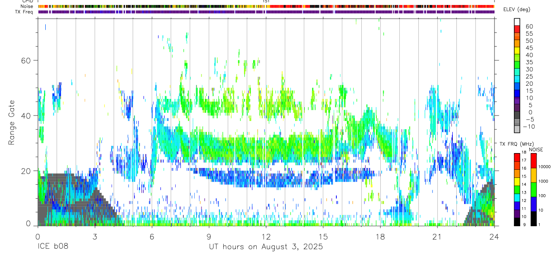The image size is (556, 256).
Task: Pick the blue swatch in NOISE colorbar
Action: point(533,204)
